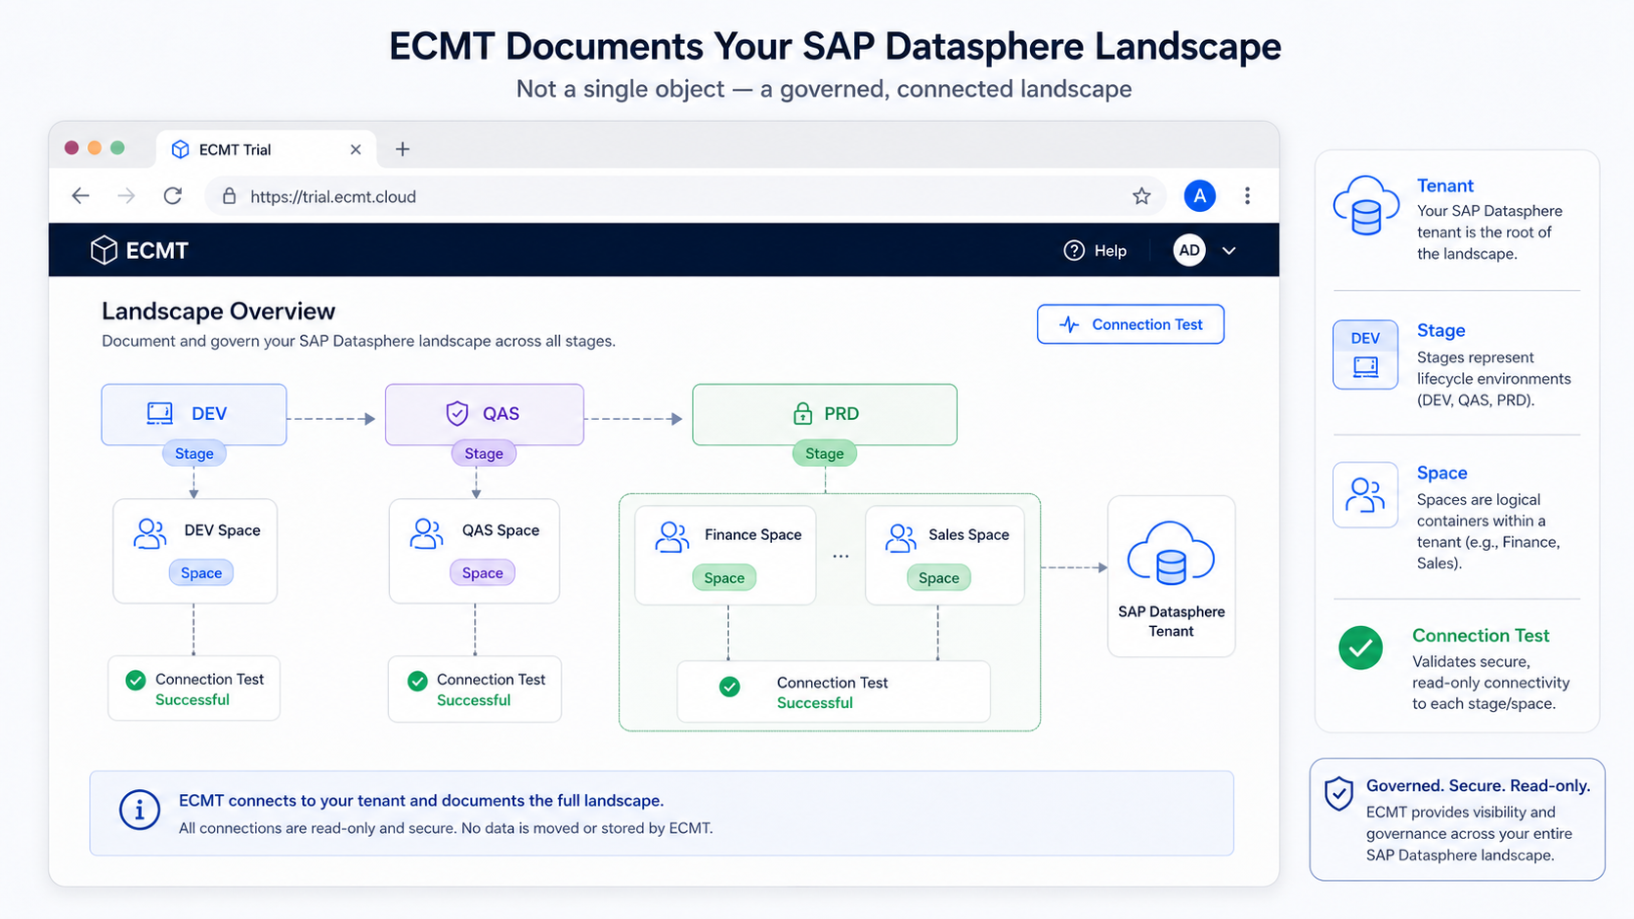Click the browser forward arrow
The image size is (1634, 919).
click(x=126, y=196)
